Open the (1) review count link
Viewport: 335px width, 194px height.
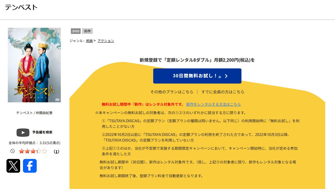pyautogui.click(x=56, y=151)
